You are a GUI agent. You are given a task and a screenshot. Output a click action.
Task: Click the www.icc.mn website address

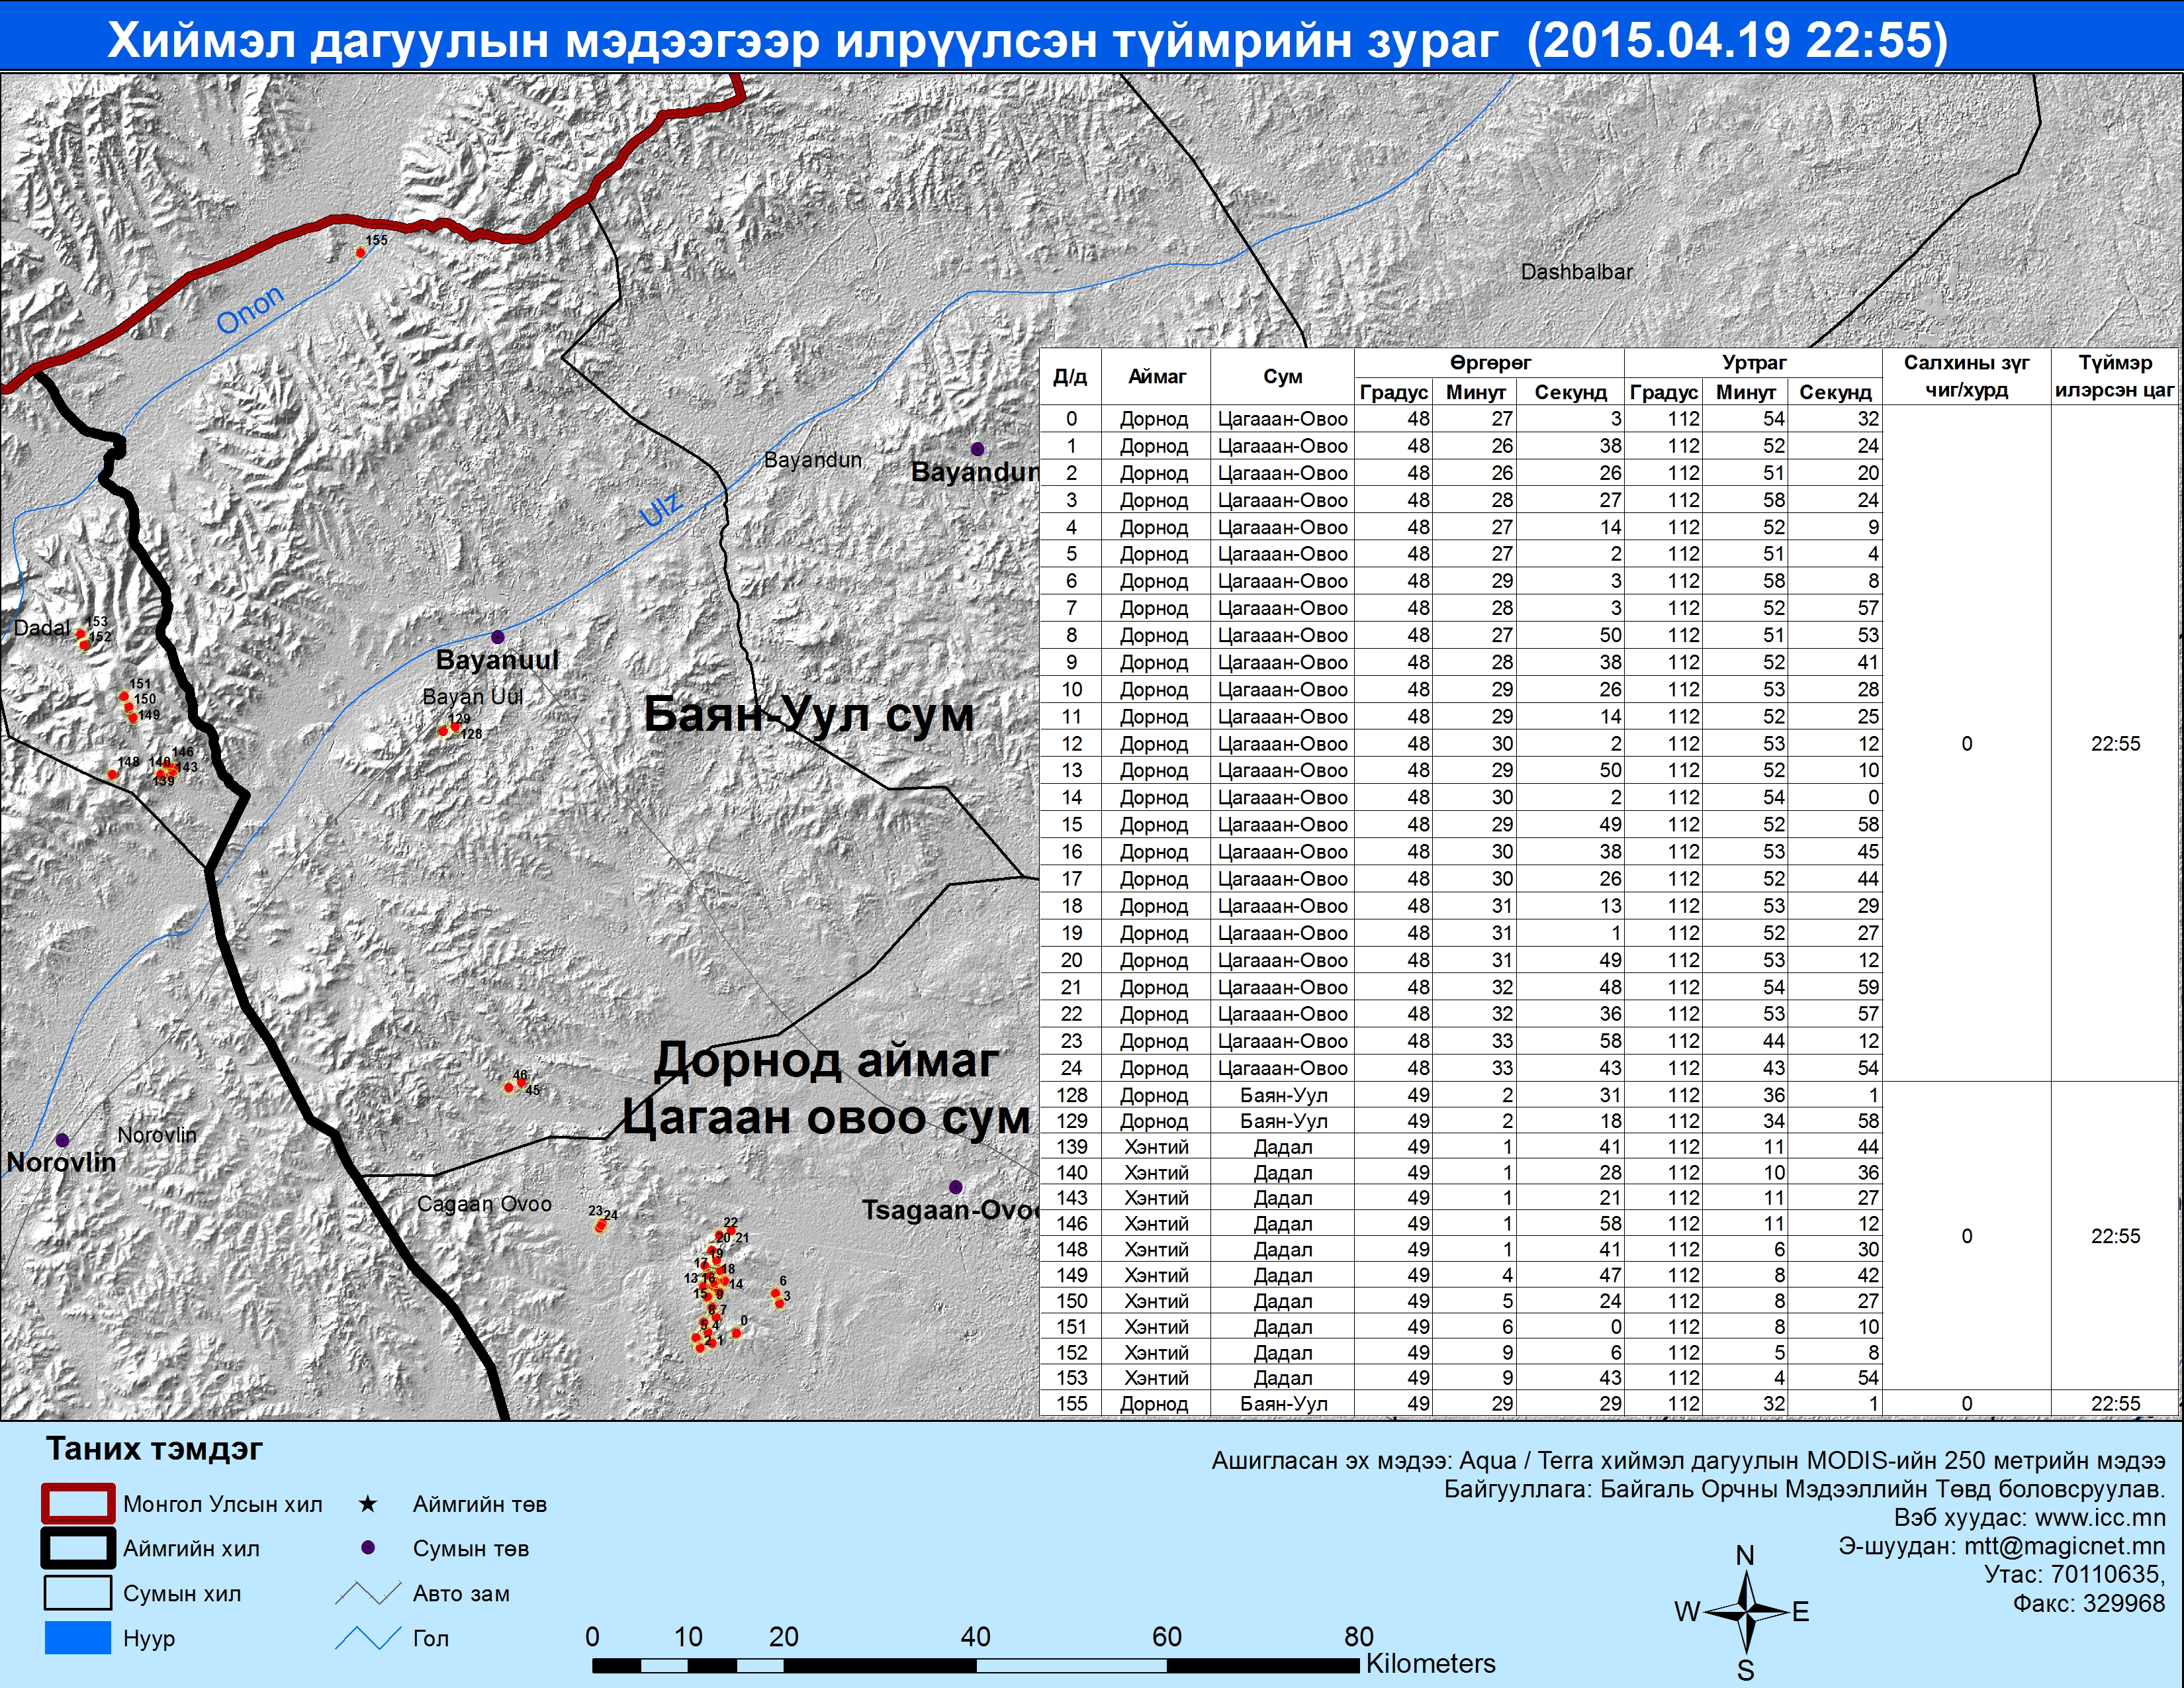[x=2100, y=1517]
